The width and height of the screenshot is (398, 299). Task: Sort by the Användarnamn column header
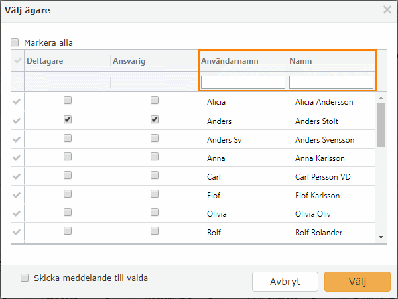click(230, 61)
